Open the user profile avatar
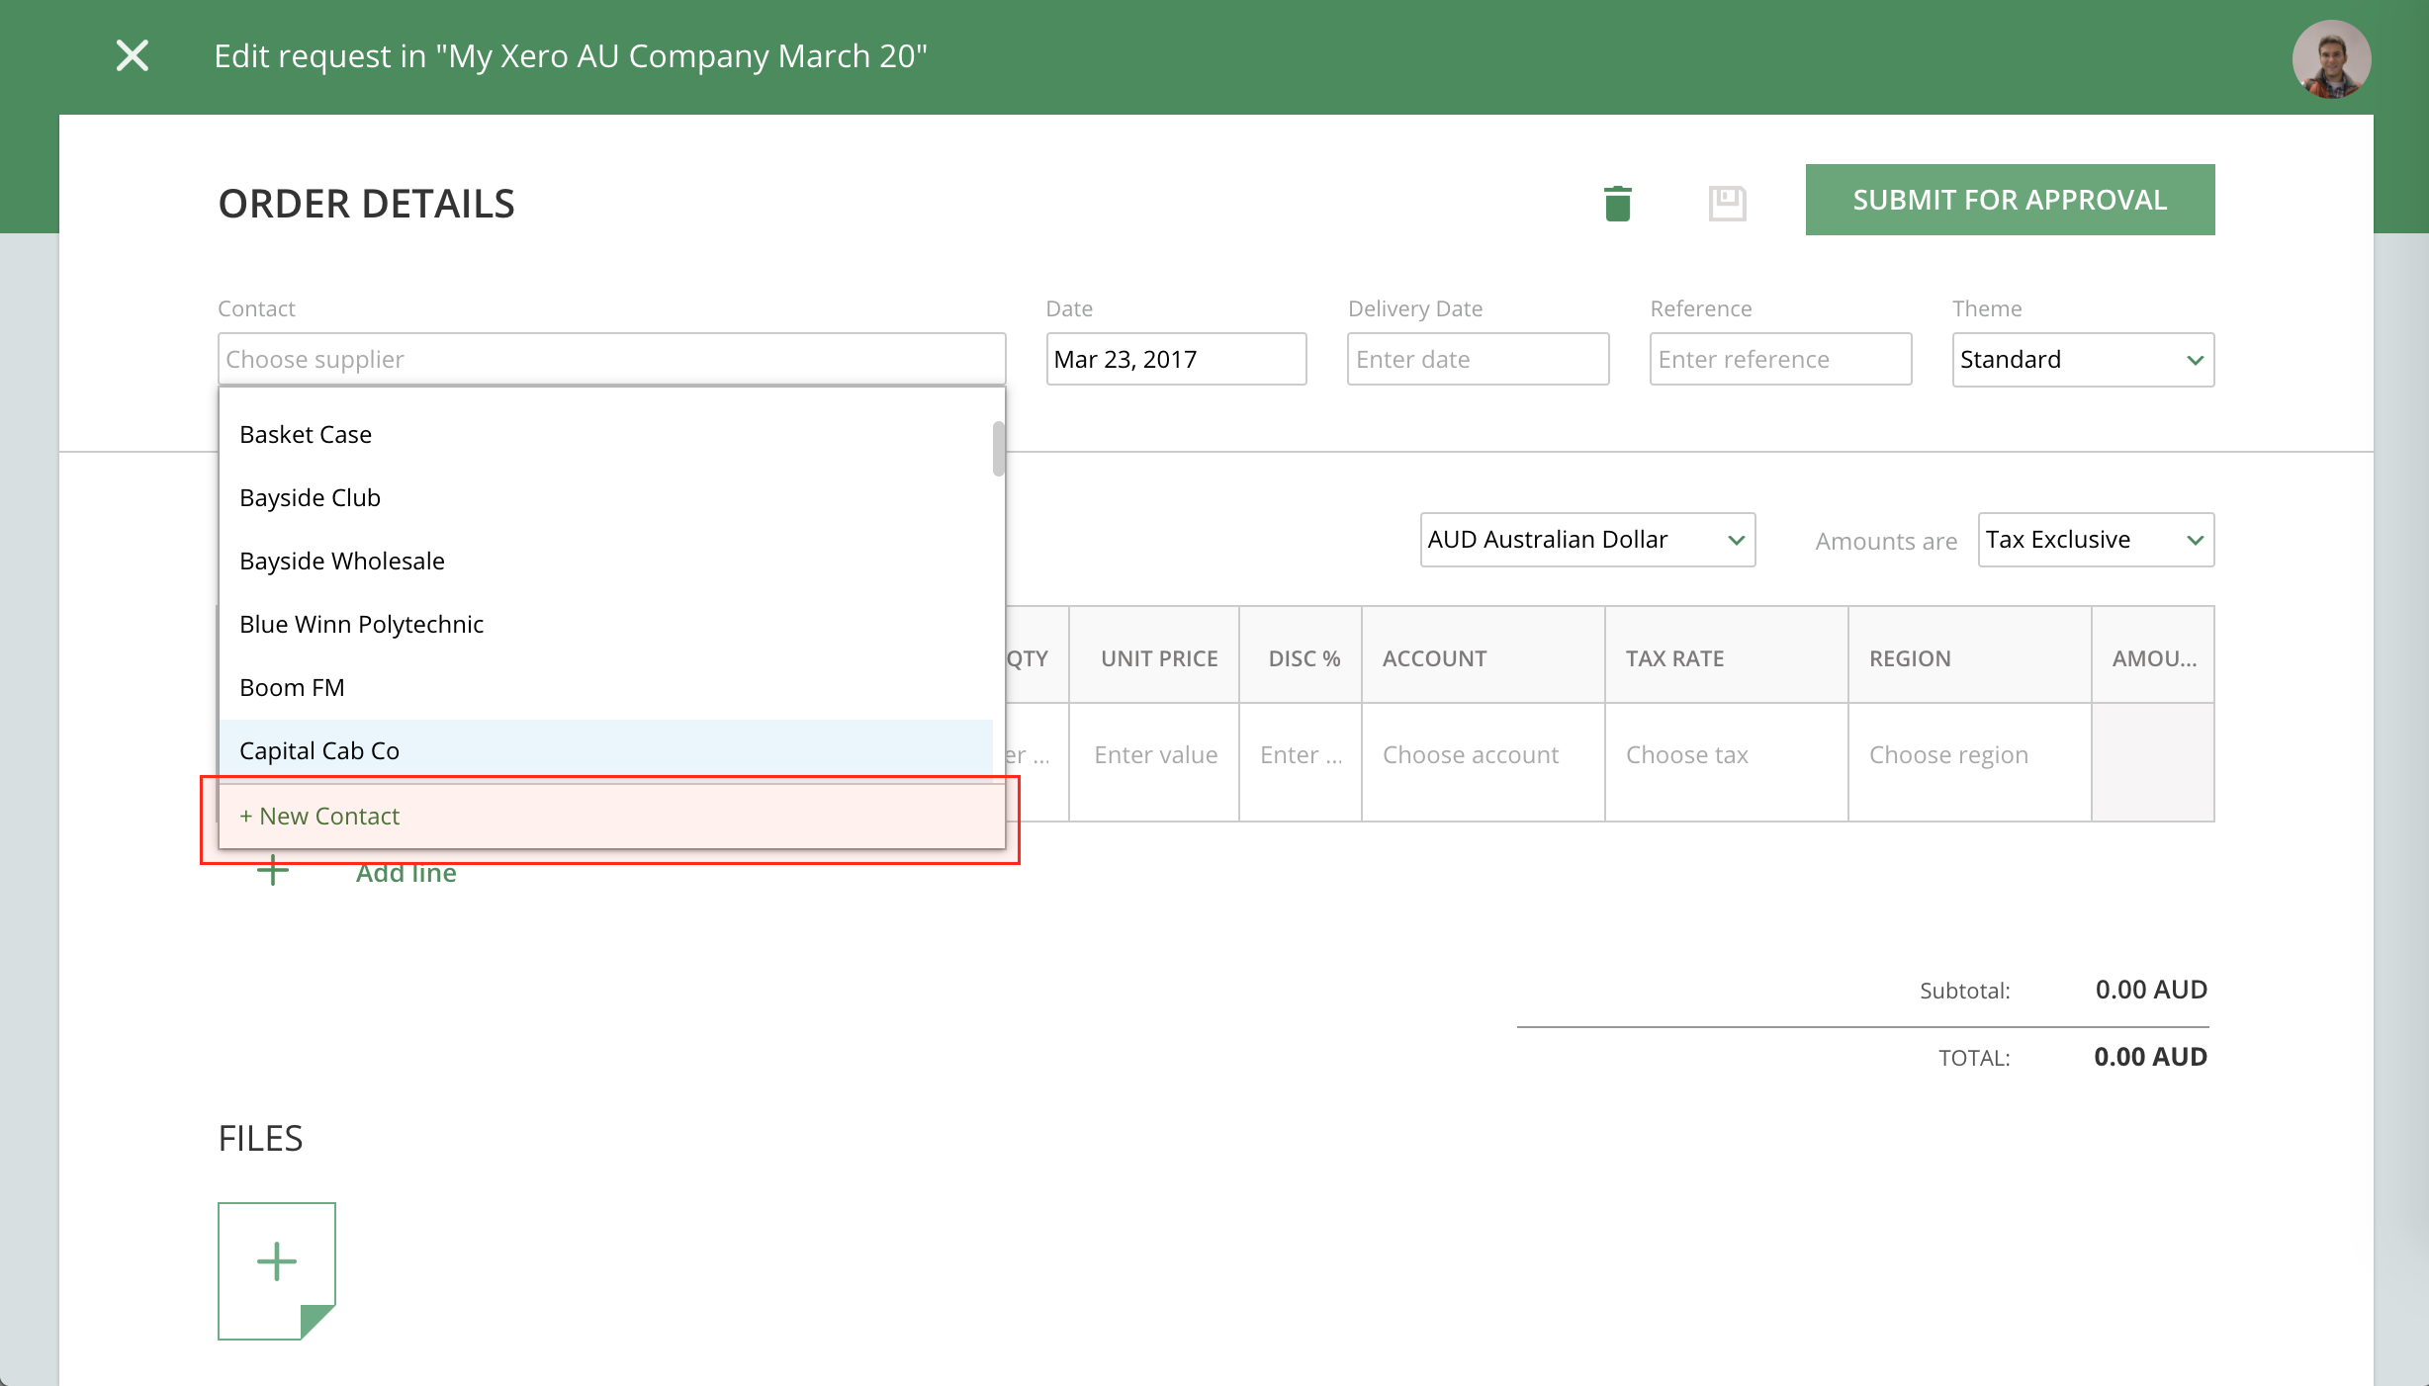 coord(2330,59)
